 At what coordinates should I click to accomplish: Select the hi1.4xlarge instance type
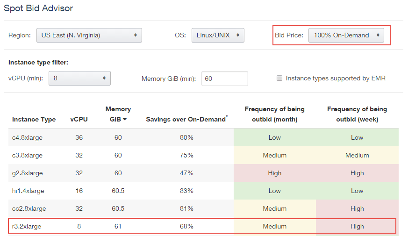28,191
